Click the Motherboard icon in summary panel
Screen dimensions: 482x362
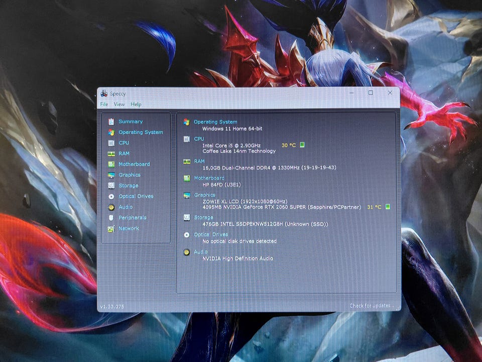[187, 178]
